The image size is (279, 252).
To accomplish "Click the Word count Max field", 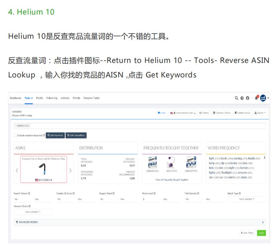I will click(x=171, y=199).
